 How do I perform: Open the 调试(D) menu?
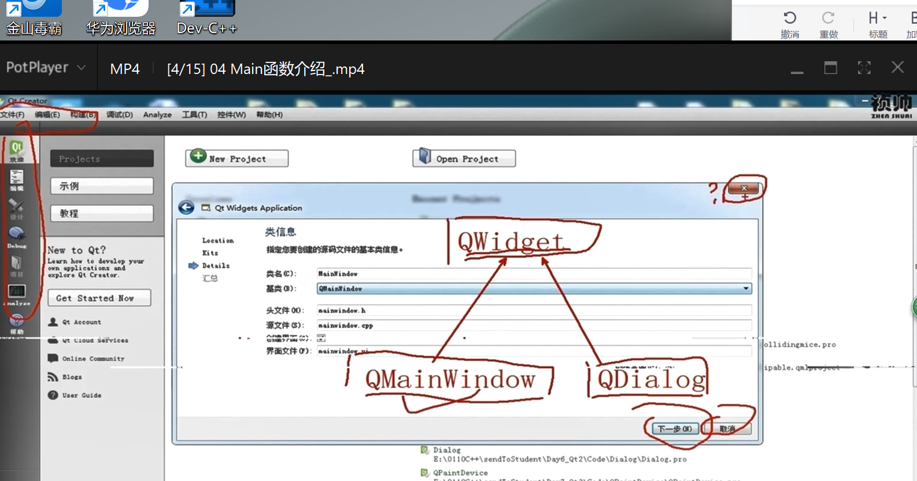(120, 114)
